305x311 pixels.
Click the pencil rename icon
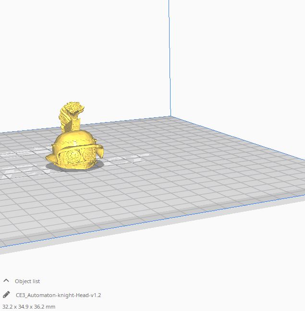[x=6, y=295]
